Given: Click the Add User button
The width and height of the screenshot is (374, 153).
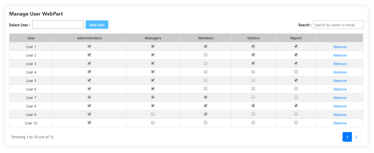Looking at the screenshot, I should [x=97, y=25].
